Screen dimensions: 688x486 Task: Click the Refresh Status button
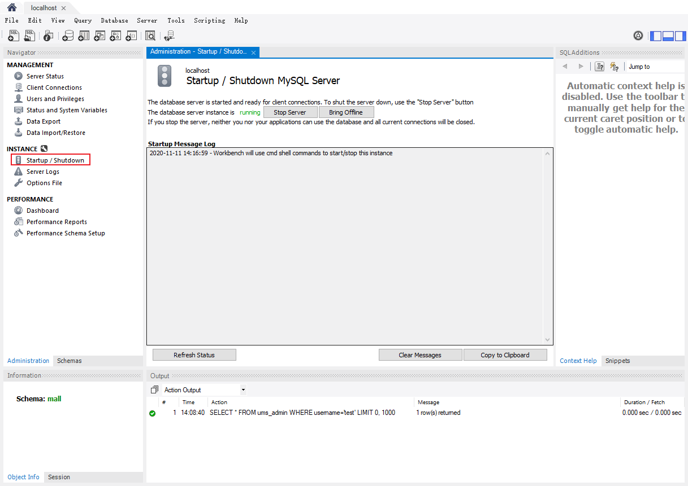click(x=194, y=355)
